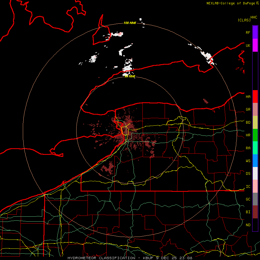Click the DS legend label
The width and height of the screenshot is (260, 260).
(x=248, y=174)
